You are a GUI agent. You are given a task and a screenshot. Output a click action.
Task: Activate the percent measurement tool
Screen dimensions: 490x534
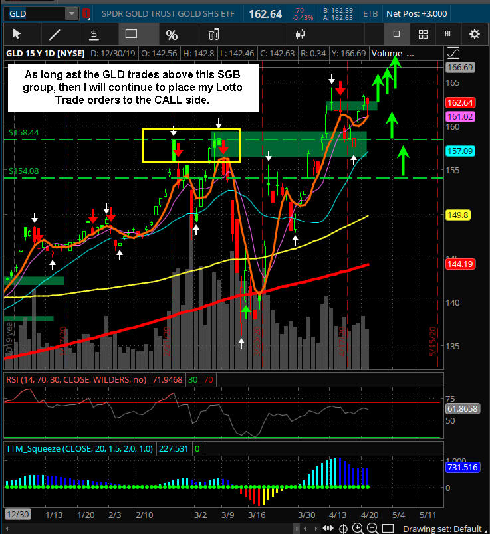[x=172, y=35]
